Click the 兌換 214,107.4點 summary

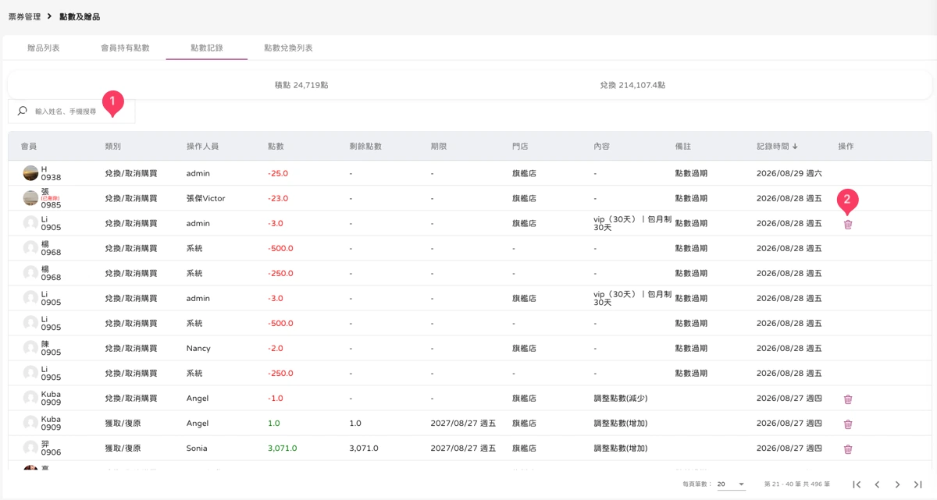click(632, 85)
